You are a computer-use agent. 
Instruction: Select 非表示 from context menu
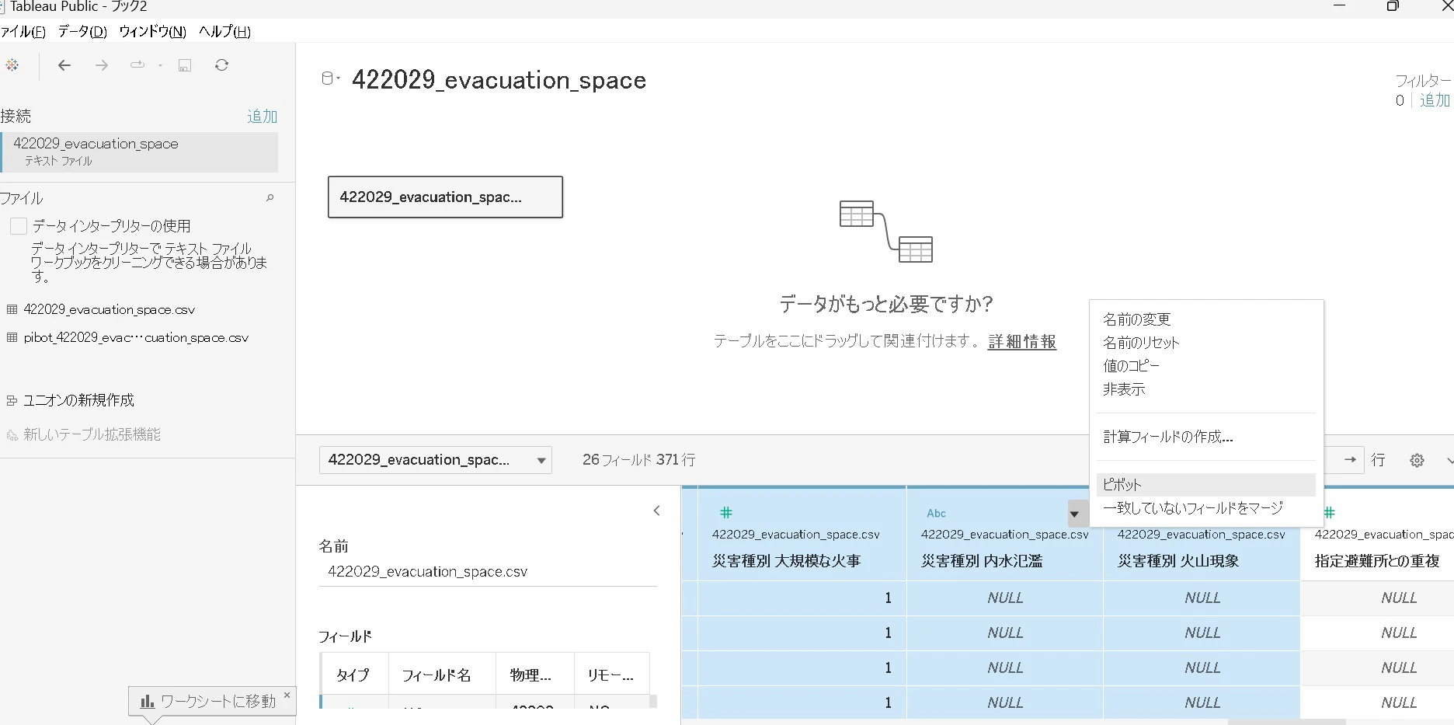[1205, 389]
